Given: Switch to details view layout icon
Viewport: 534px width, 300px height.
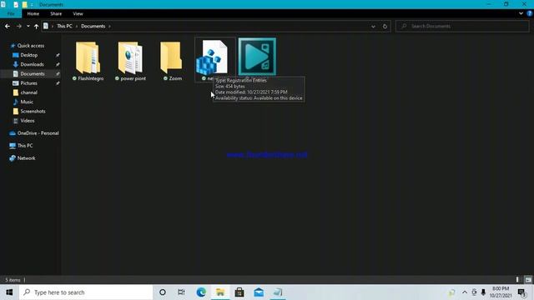Looking at the screenshot, I should click(x=517, y=280).
